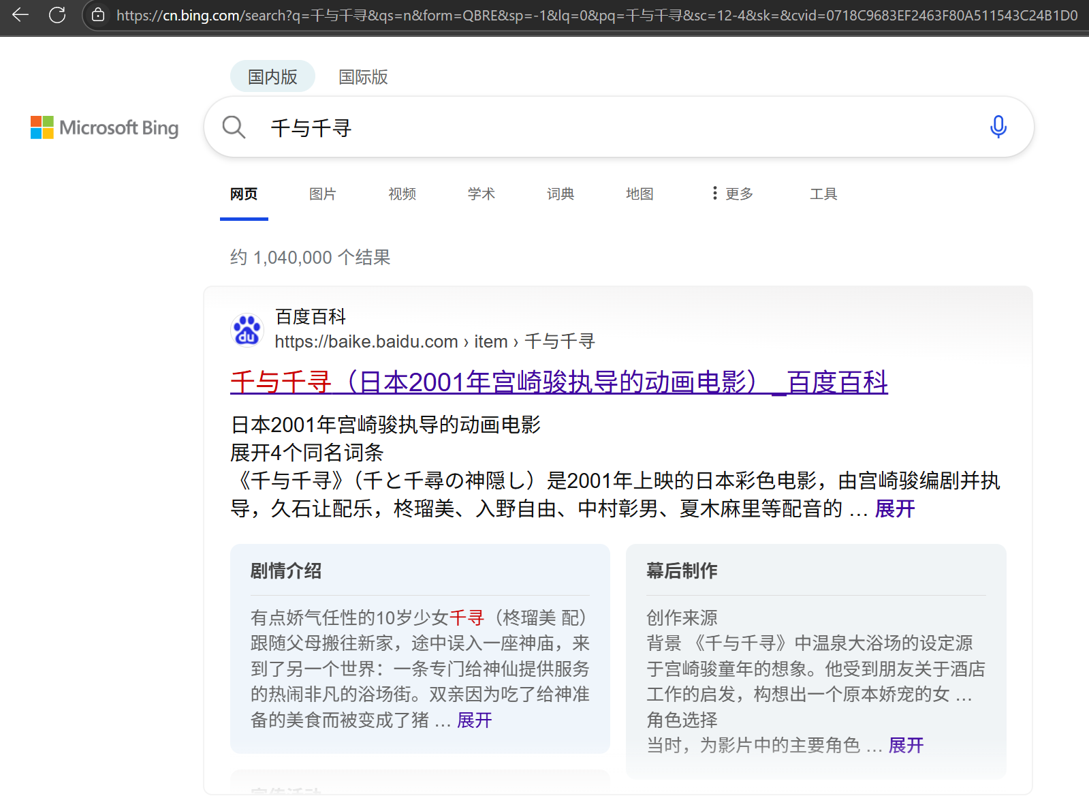Click the search box containing 千与千寻
The width and height of the screenshot is (1089, 809).
pyautogui.click(x=618, y=127)
